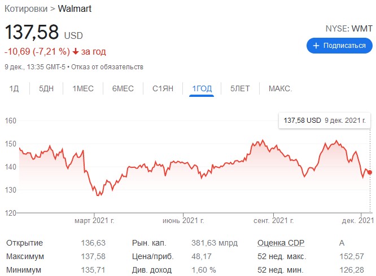Click the 137,58 USD price tooltip
The width and height of the screenshot is (376, 276).
pyautogui.click(x=325, y=121)
